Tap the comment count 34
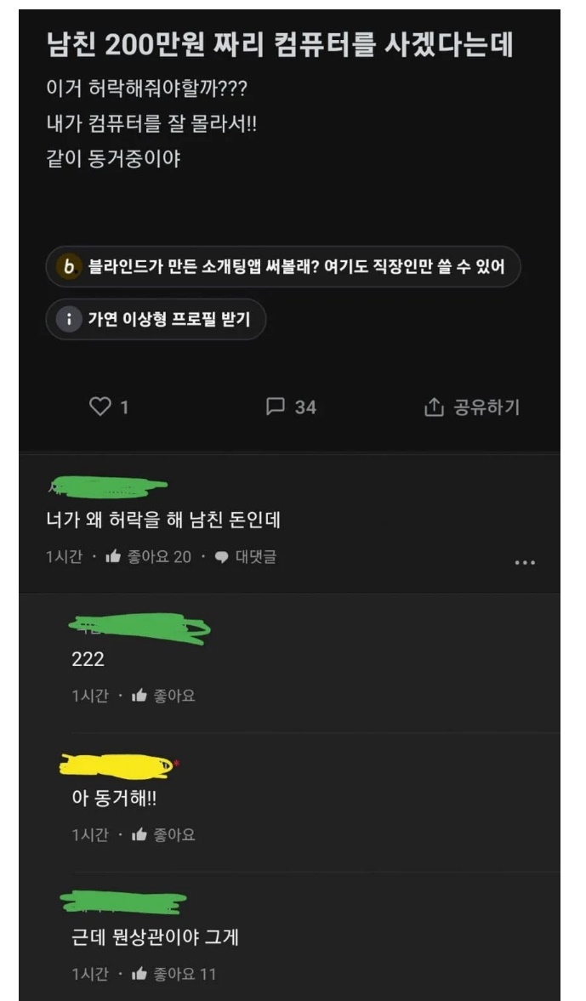The image size is (586, 1001). click(305, 407)
